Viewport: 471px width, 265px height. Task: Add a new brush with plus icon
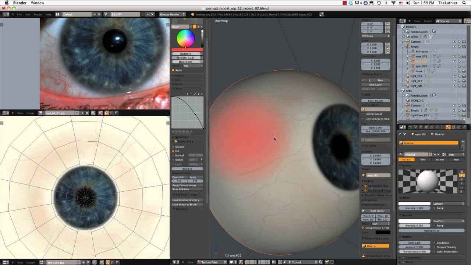199,26
